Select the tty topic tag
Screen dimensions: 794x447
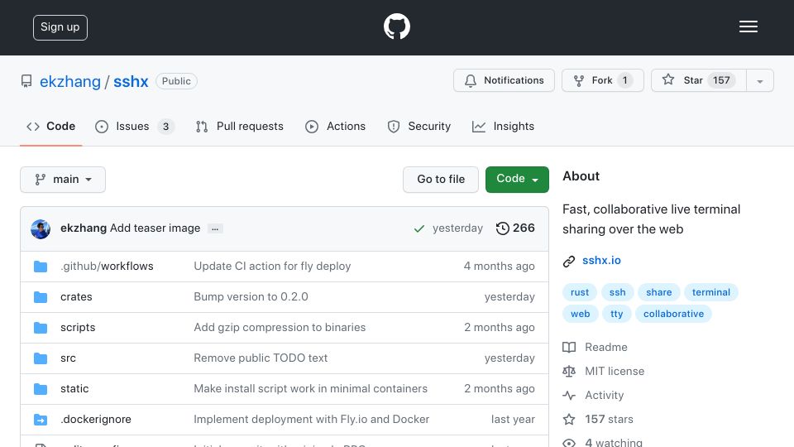[617, 314]
